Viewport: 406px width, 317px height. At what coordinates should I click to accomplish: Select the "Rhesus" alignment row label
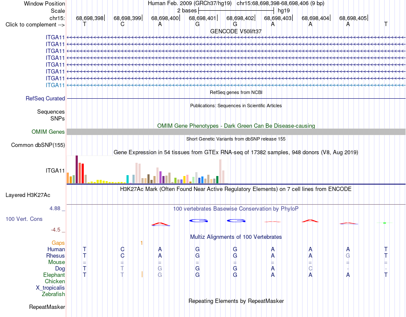coord(56,255)
